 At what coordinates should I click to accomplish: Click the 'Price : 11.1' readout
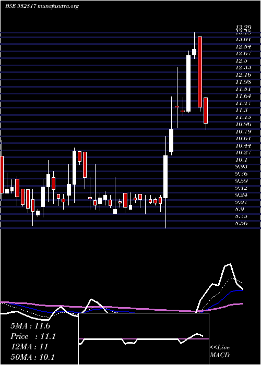(33, 336)
